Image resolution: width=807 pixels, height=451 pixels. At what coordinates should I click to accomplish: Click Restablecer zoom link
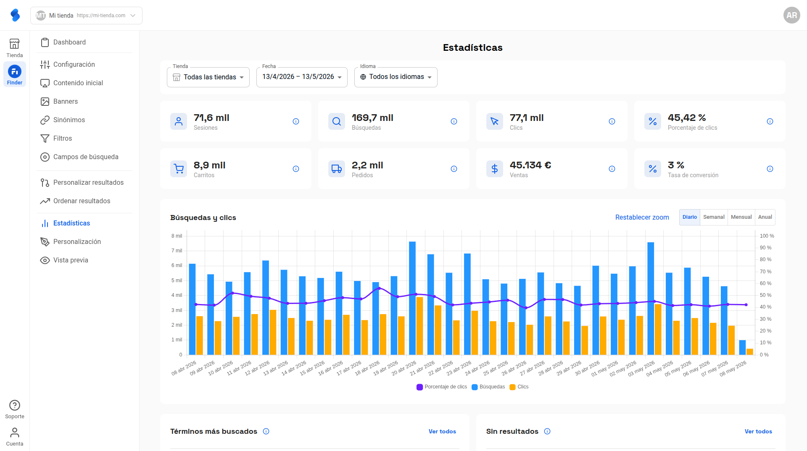pyautogui.click(x=642, y=218)
